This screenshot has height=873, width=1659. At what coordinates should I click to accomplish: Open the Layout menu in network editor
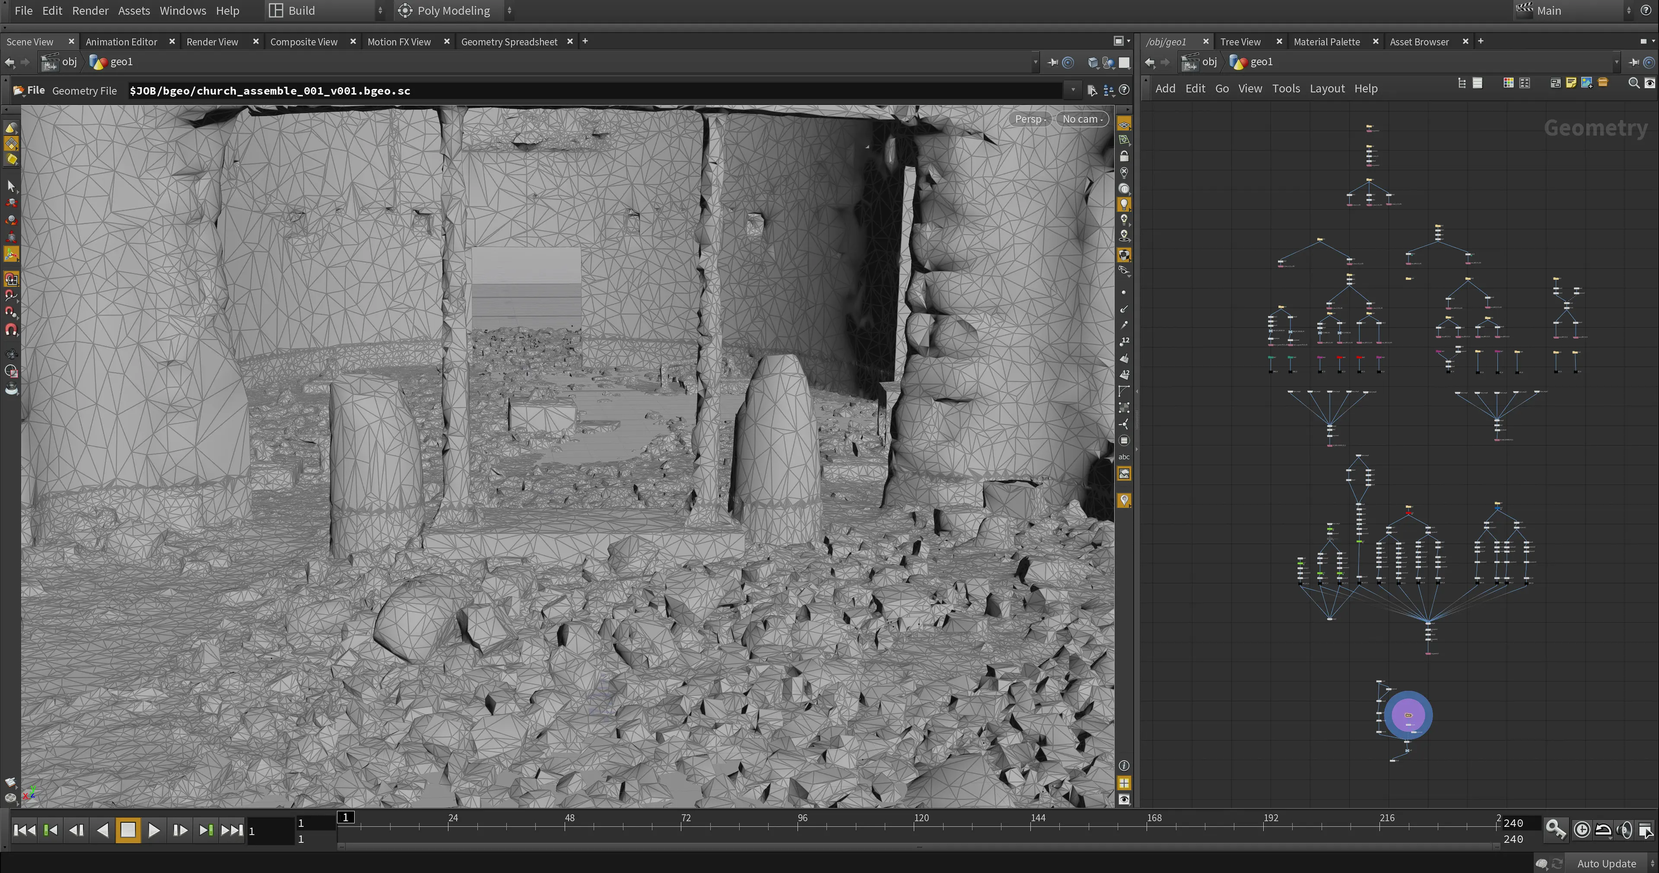(1327, 89)
